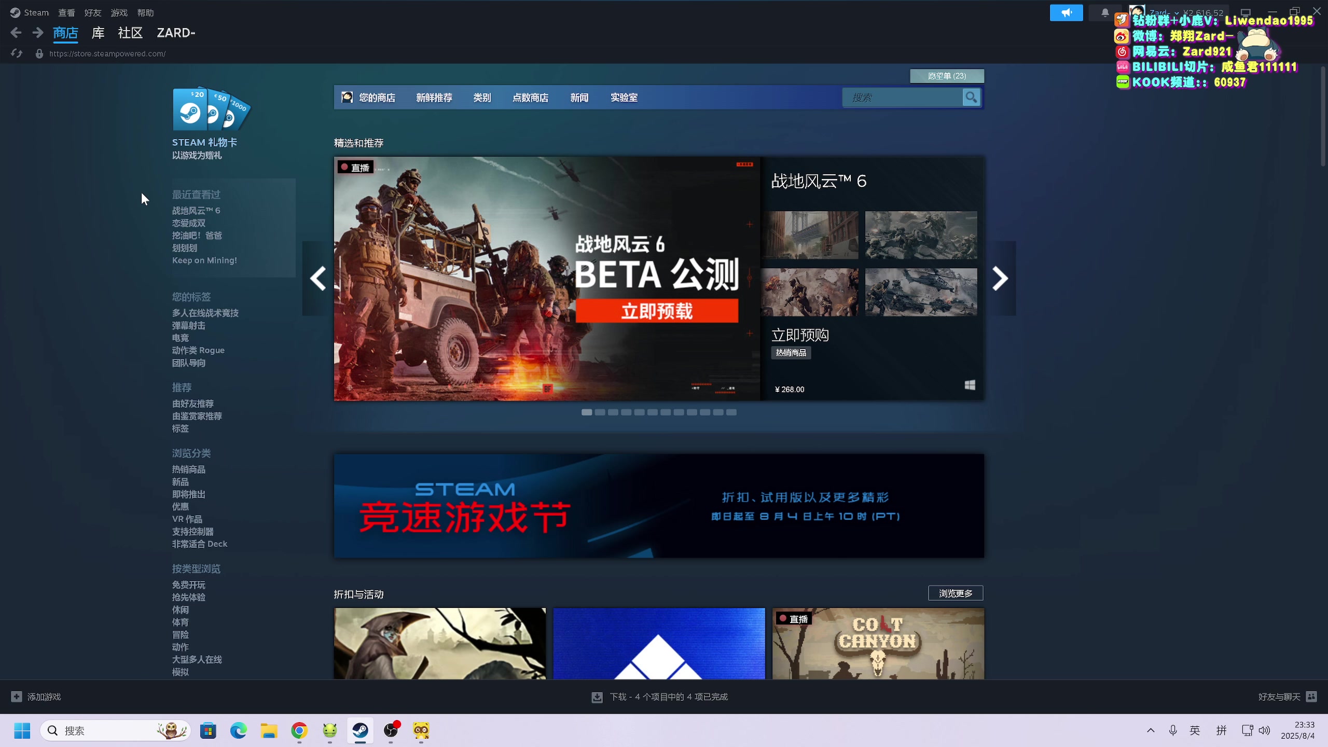The width and height of the screenshot is (1328, 747).
Task: Open recently viewed 恋爱成双
Action: (x=189, y=223)
